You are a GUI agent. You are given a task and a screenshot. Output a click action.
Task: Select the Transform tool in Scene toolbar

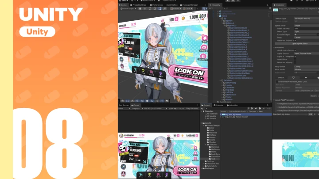point(165,9)
